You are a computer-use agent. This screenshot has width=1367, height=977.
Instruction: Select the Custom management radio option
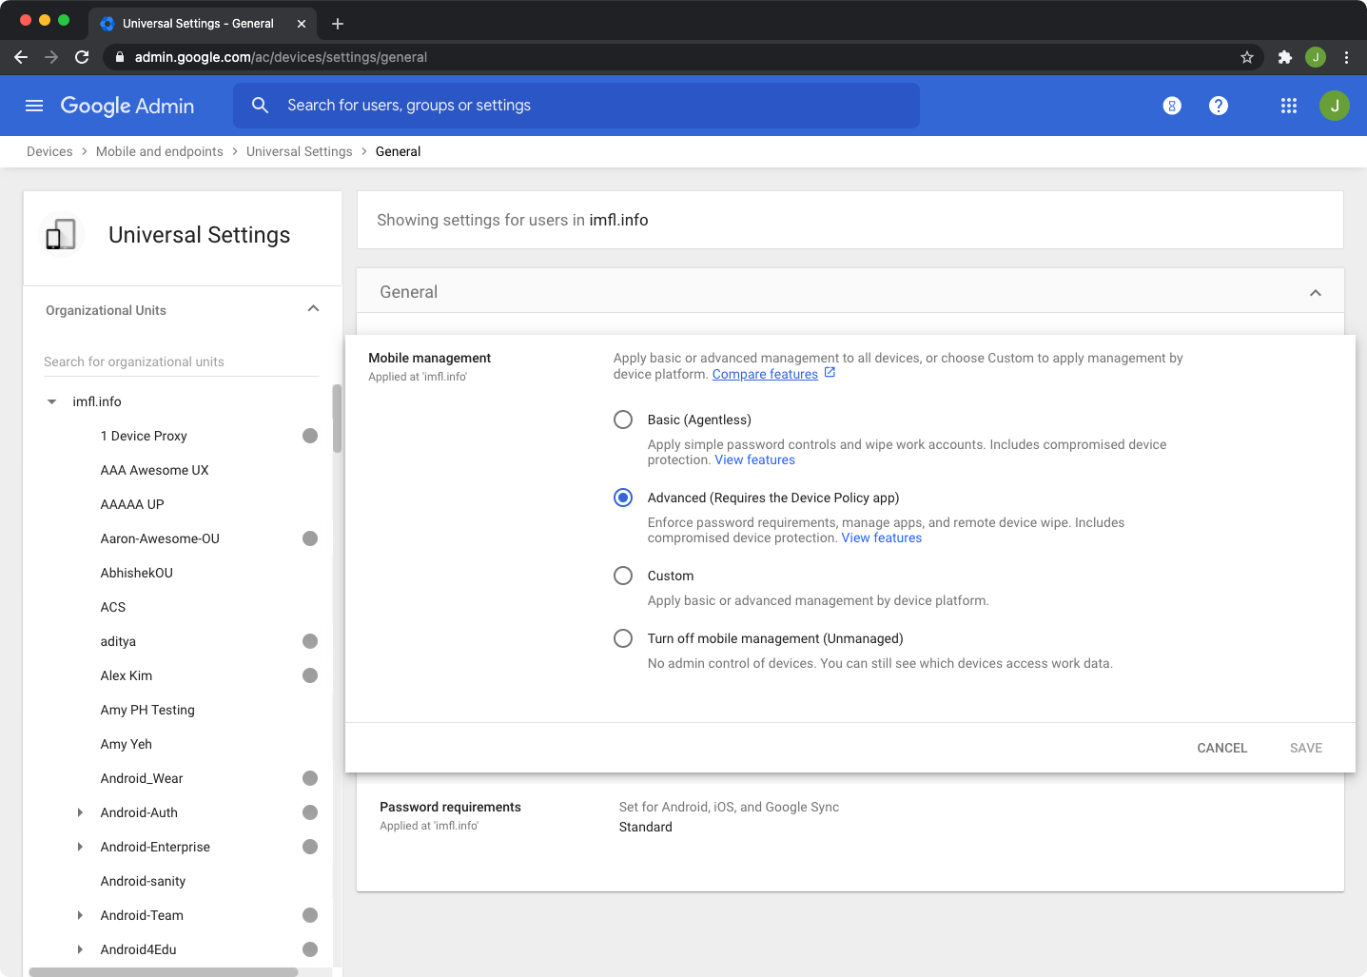[x=623, y=576]
